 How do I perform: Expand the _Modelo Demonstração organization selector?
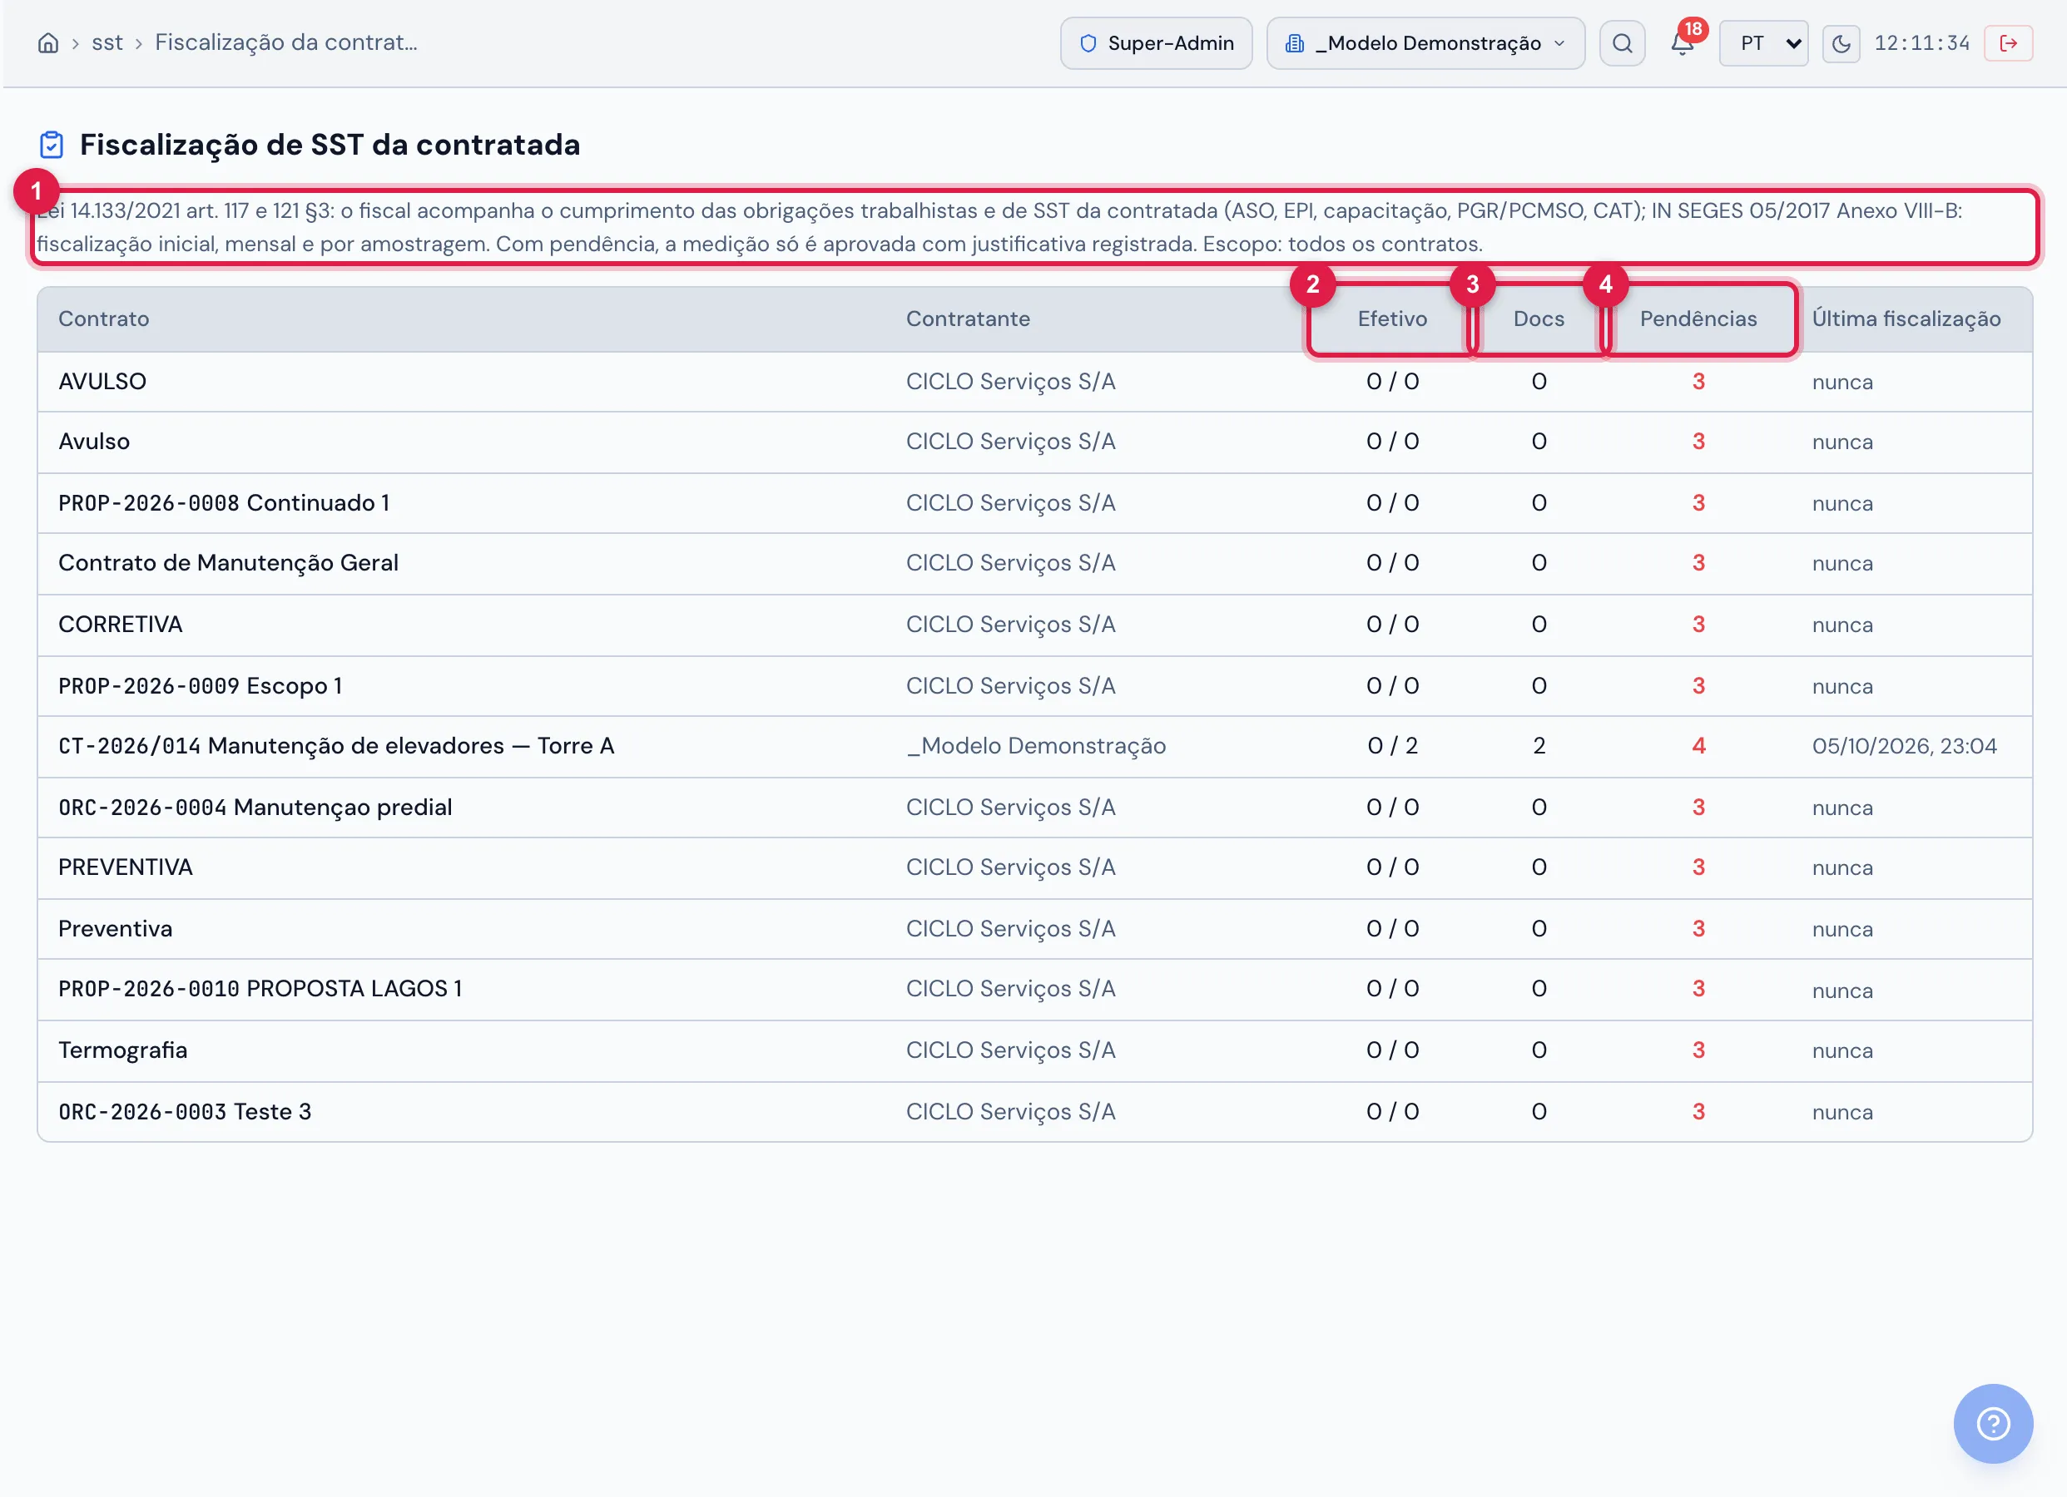click(1425, 42)
